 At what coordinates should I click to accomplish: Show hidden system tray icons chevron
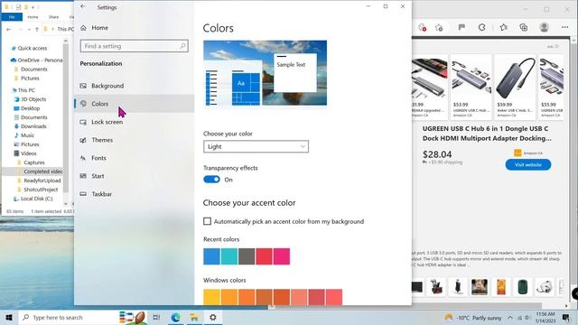(510, 318)
